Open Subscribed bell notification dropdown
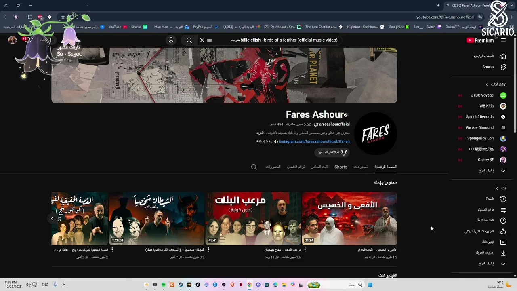Screen dimensions: 517x291 [332, 152]
